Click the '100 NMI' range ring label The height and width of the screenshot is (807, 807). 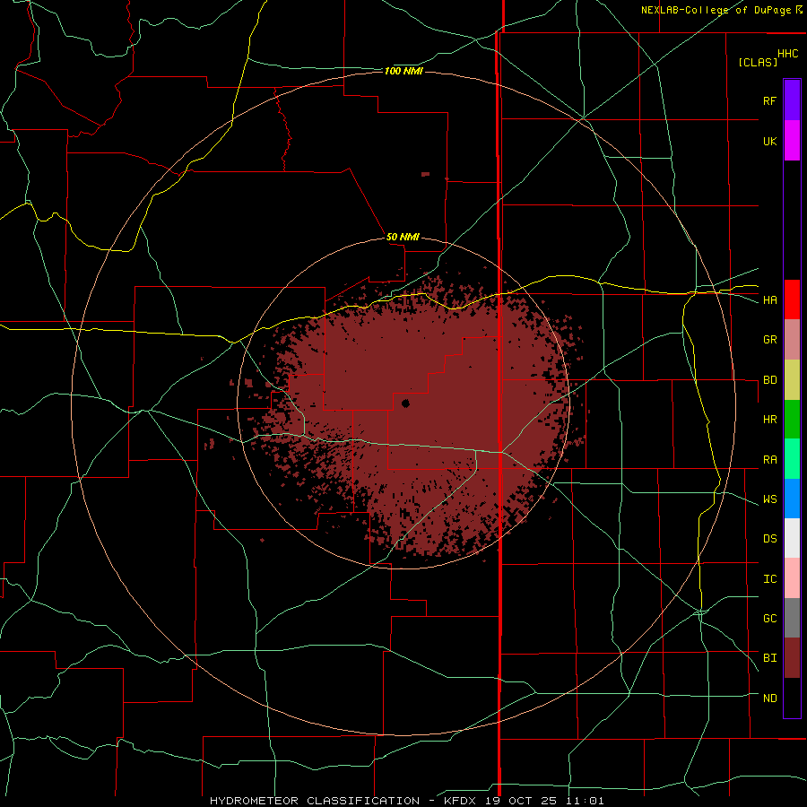click(403, 71)
